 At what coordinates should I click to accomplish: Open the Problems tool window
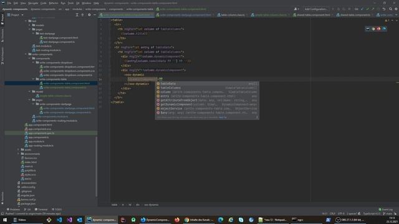(13, 210)
